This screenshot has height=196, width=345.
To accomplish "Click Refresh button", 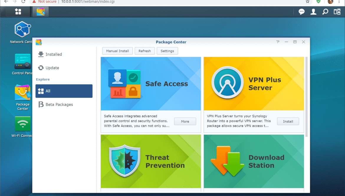I will [x=144, y=51].
